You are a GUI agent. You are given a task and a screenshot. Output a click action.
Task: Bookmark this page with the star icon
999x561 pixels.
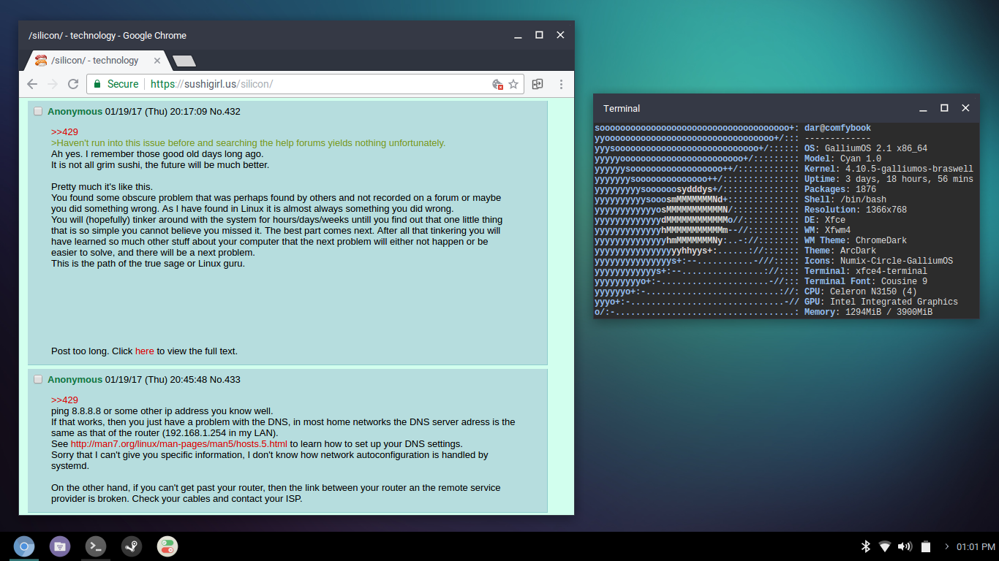tap(513, 84)
